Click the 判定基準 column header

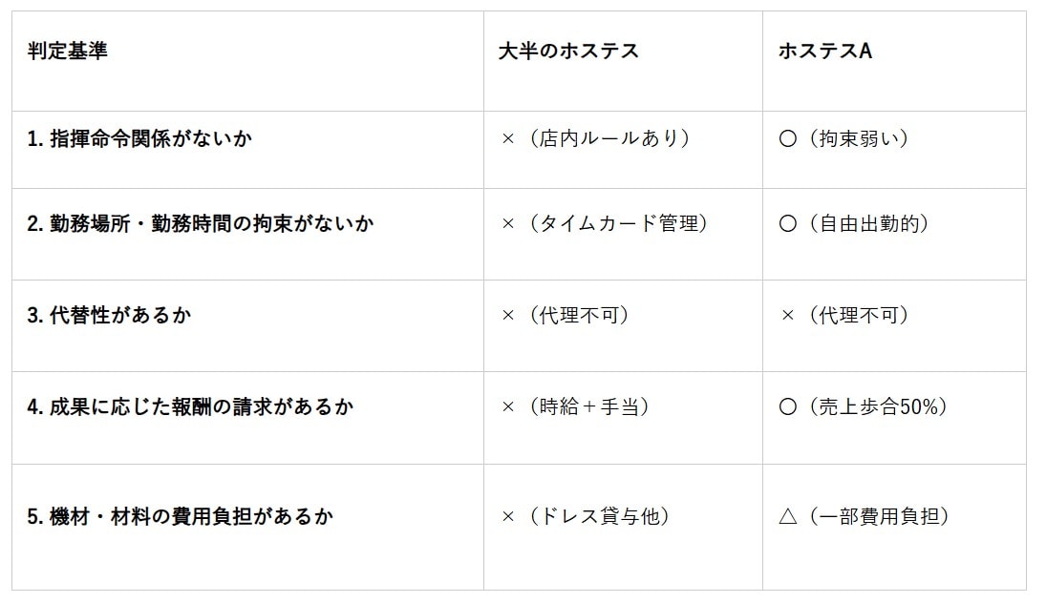pos(68,52)
